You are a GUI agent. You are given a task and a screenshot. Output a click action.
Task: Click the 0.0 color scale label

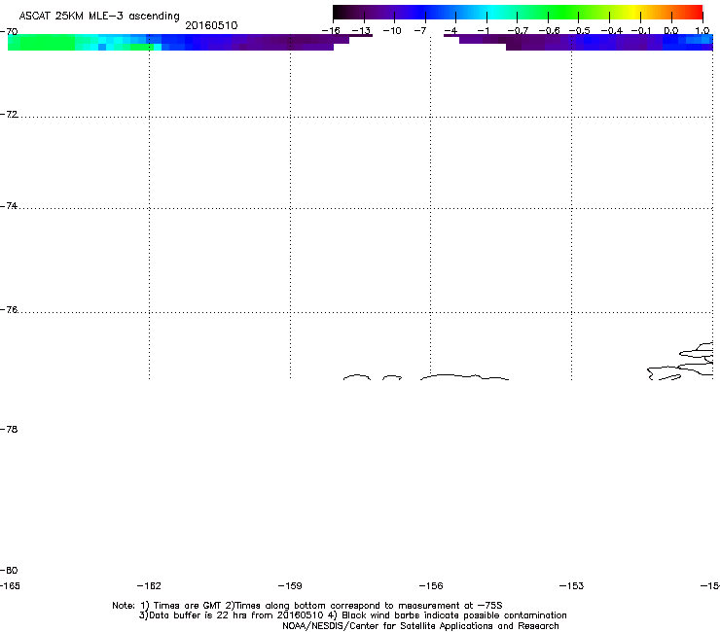(x=671, y=31)
